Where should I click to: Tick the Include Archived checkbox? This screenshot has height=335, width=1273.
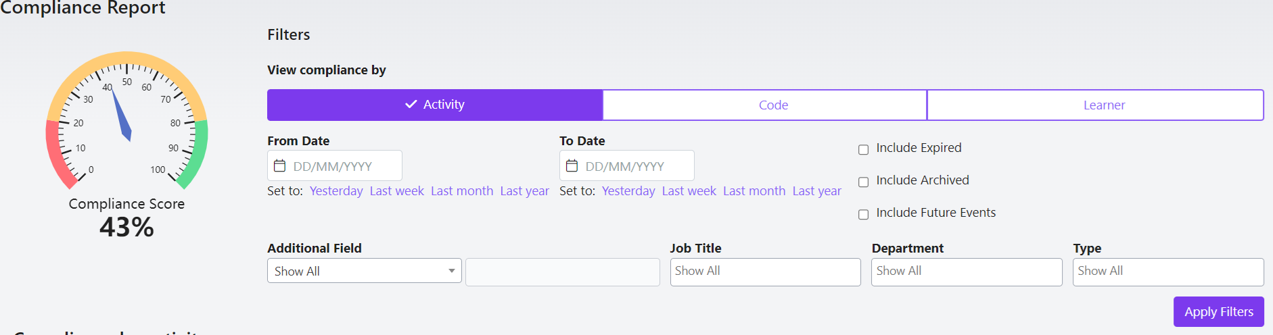point(864,182)
